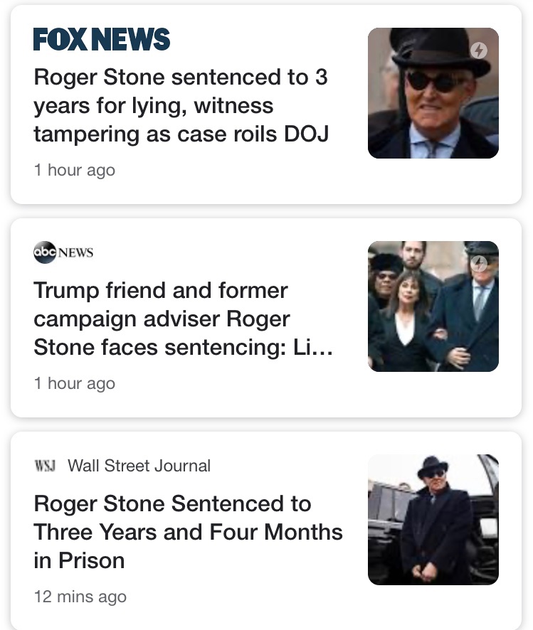Open the Wall Street Journal story thumbnail
Viewport: 533px width, 630px height.
pyautogui.click(x=433, y=520)
